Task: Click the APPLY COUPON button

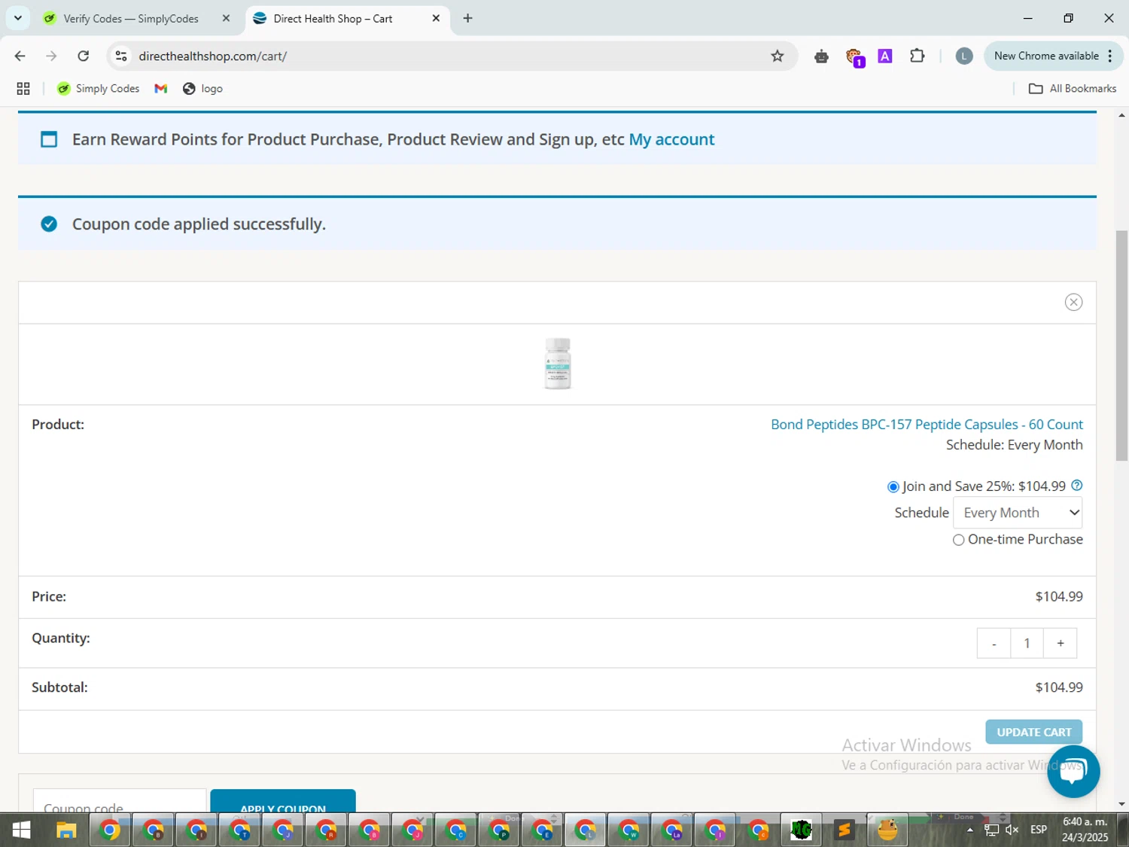Action: pos(282,801)
